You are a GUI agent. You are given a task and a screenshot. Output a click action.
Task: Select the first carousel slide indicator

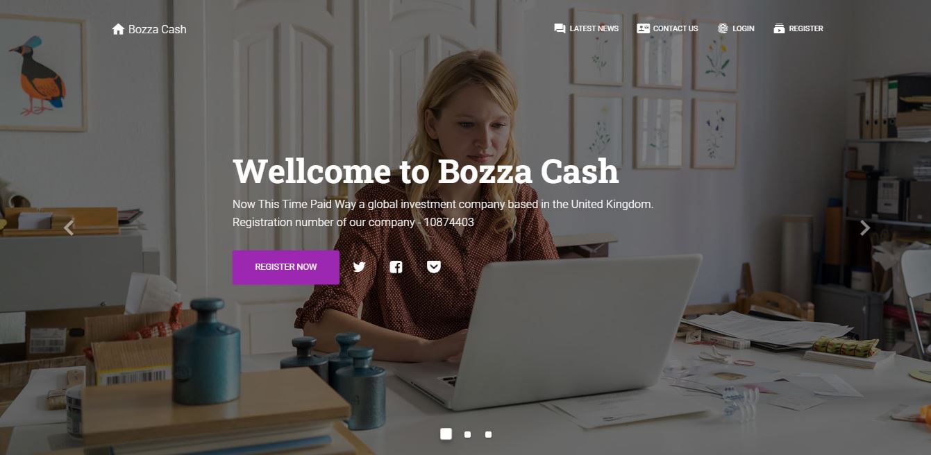click(x=446, y=434)
